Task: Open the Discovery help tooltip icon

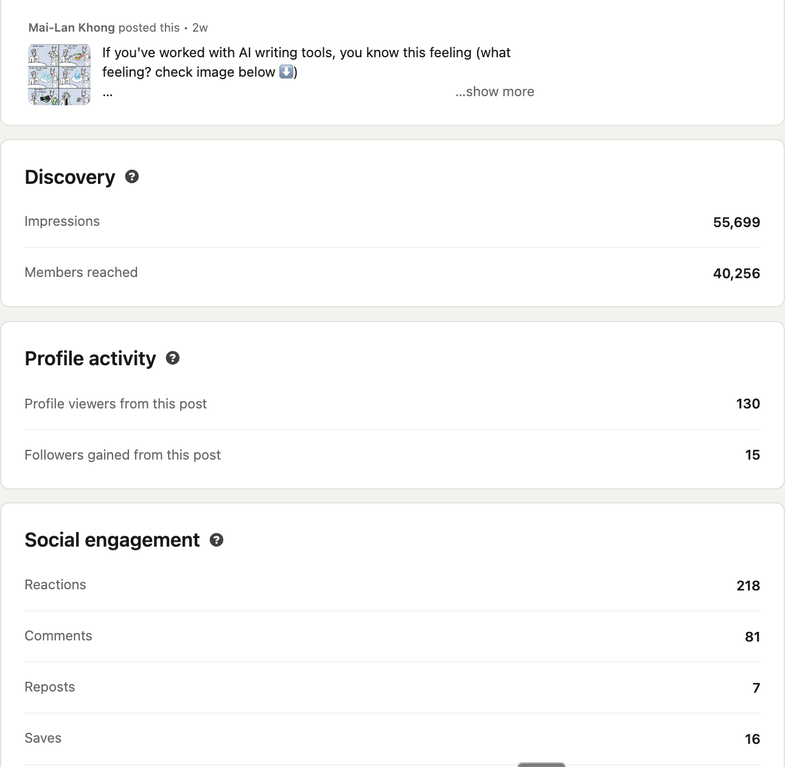Action: [x=132, y=177]
